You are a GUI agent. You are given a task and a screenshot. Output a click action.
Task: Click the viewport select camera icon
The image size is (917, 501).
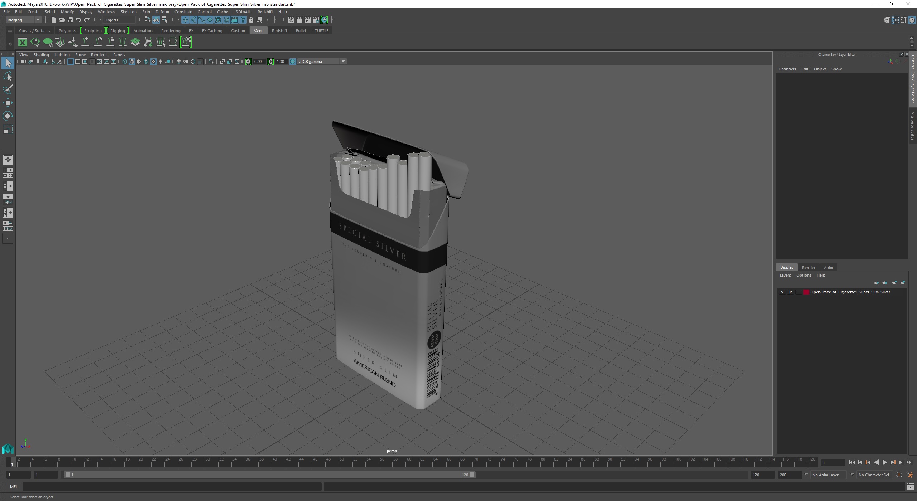coord(23,62)
